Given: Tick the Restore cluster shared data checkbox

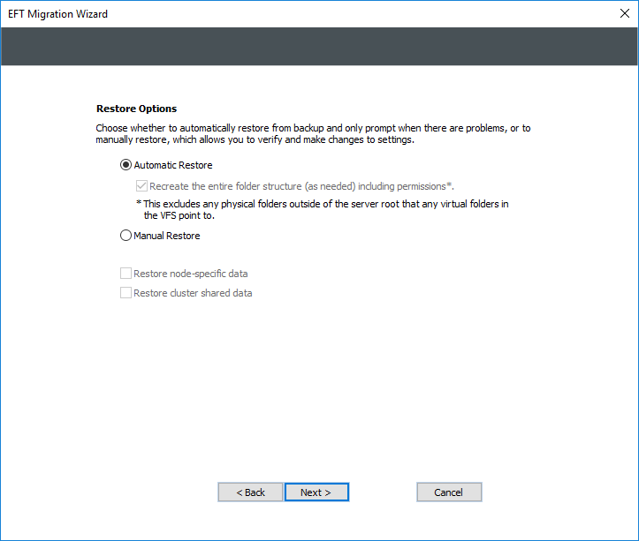Looking at the screenshot, I should tap(126, 293).
